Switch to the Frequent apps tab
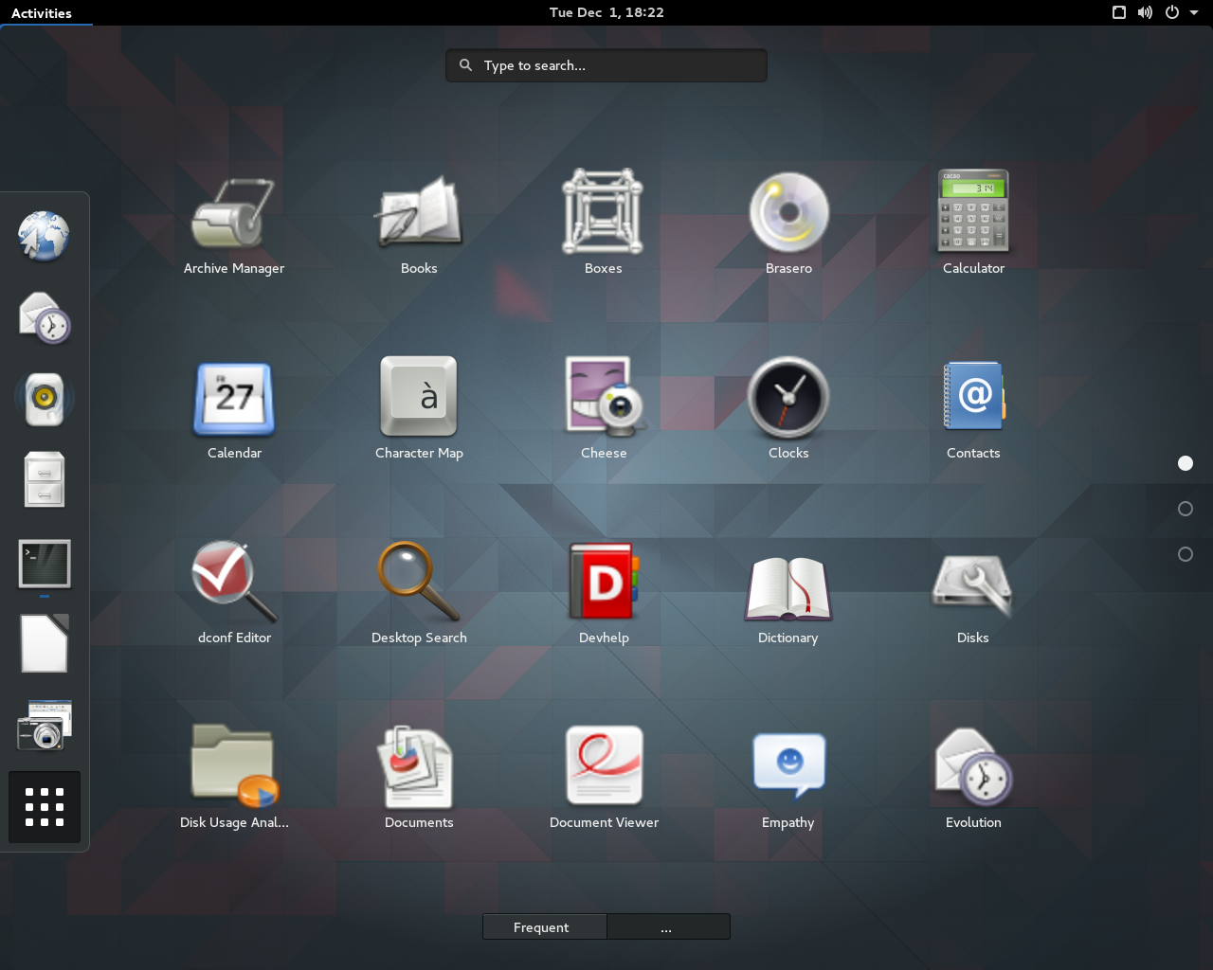1213x970 pixels. pyautogui.click(x=545, y=926)
